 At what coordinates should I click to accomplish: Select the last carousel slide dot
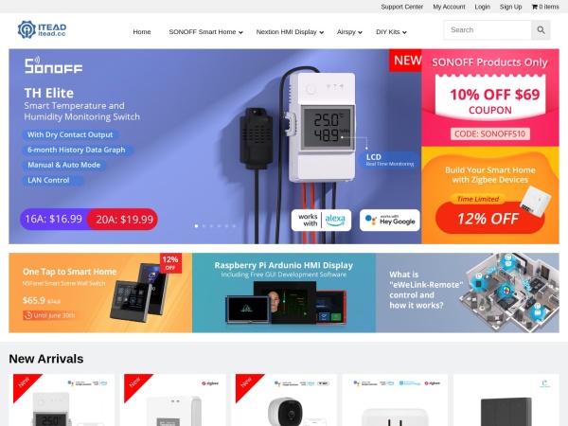coord(234,226)
